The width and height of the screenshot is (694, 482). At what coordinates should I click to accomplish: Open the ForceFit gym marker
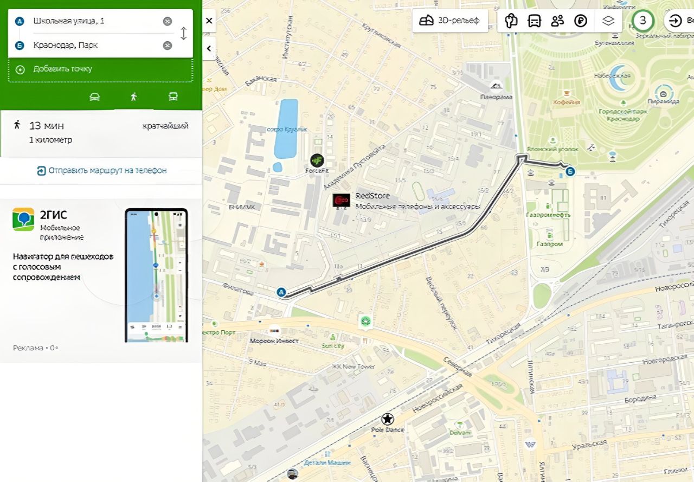(x=317, y=160)
